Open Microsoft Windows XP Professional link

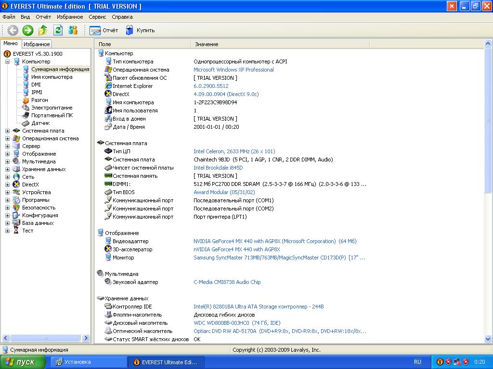[234, 70]
